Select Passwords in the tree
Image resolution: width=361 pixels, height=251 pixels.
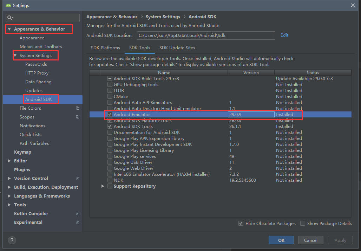coord(36,64)
